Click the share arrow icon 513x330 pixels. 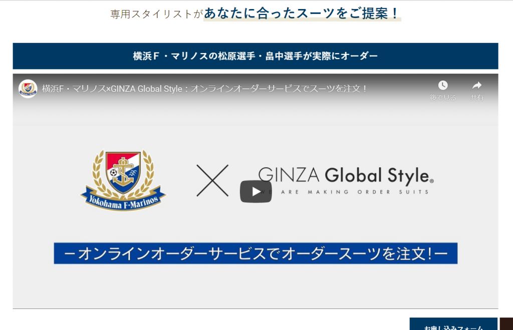tap(477, 85)
